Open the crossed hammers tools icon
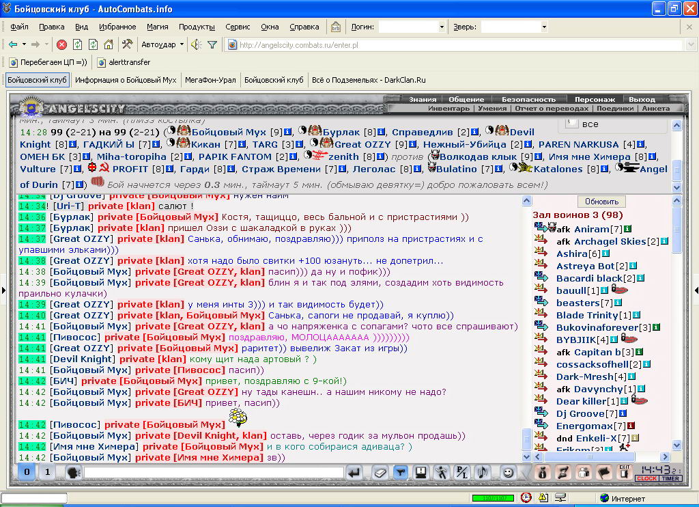Screen dimensions: 699x507 pyautogui.click(x=127, y=44)
